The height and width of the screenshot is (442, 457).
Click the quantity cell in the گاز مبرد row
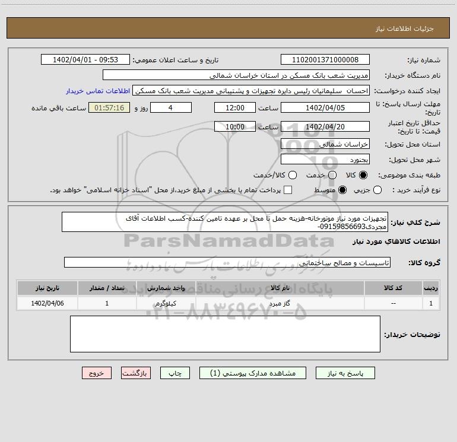pos(107,303)
